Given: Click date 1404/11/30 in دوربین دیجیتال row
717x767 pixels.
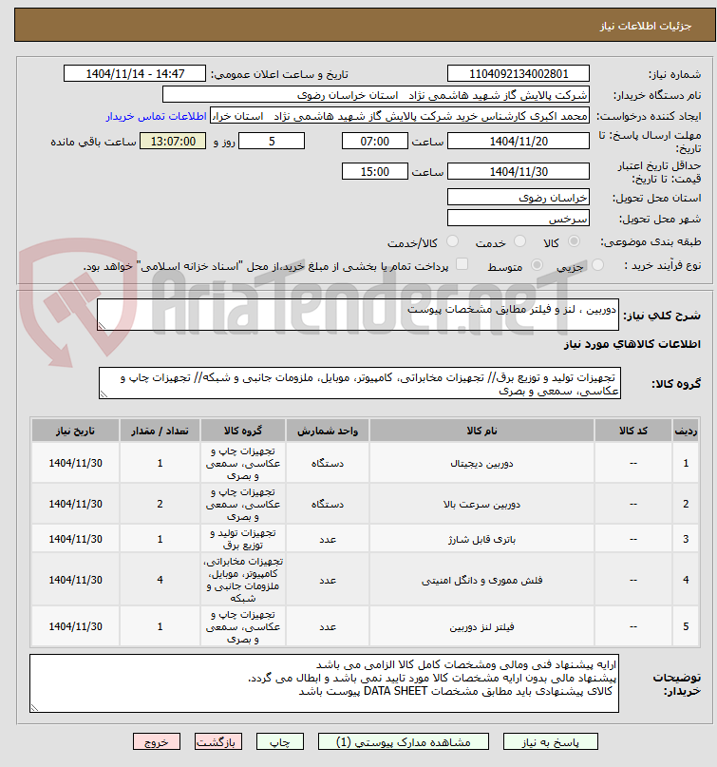Looking at the screenshot, I should coord(75,463).
